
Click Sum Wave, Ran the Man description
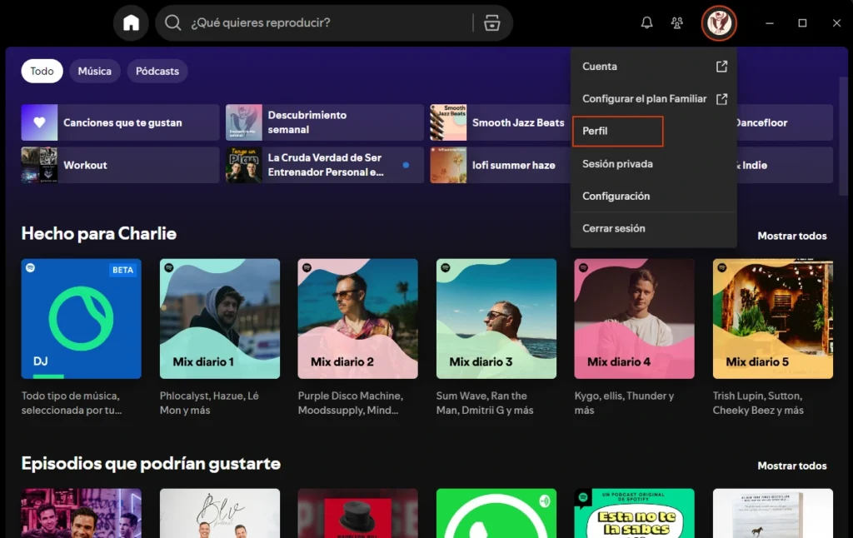point(485,403)
